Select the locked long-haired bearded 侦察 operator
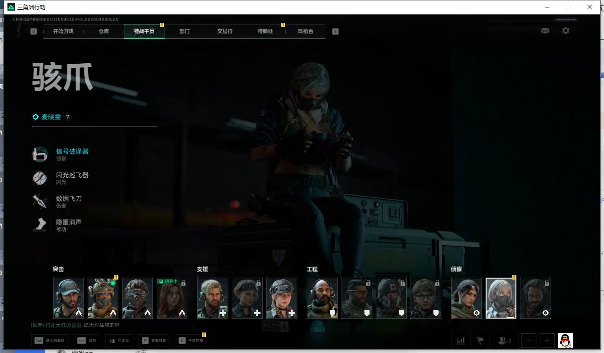Viewport: 604px width, 353px height. [x=535, y=298]
